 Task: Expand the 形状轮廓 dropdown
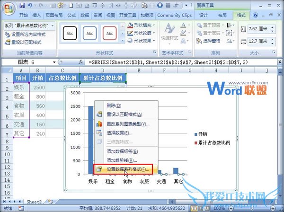[x=154, y=33]
